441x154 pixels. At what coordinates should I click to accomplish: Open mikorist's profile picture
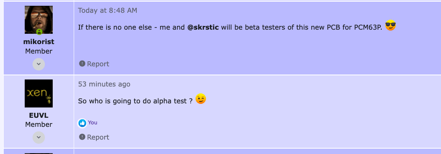[x=39, y=20]
